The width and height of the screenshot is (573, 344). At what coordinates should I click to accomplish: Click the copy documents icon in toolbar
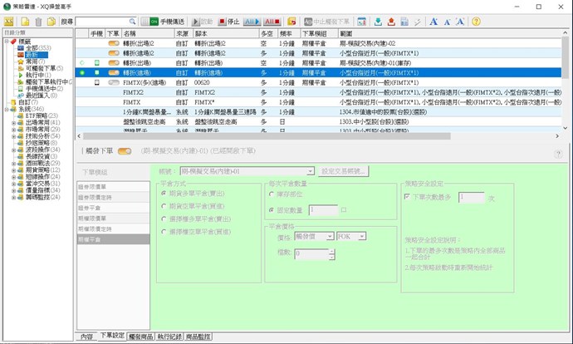tap(51, 21)
